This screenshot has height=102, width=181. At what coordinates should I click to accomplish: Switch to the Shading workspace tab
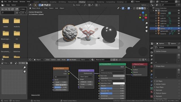pyautogui.click(x=82, y=2)
